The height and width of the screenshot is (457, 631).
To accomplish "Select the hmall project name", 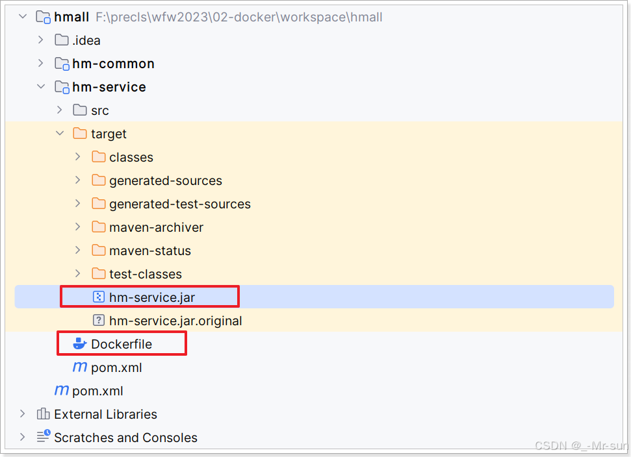I will 71,17.
